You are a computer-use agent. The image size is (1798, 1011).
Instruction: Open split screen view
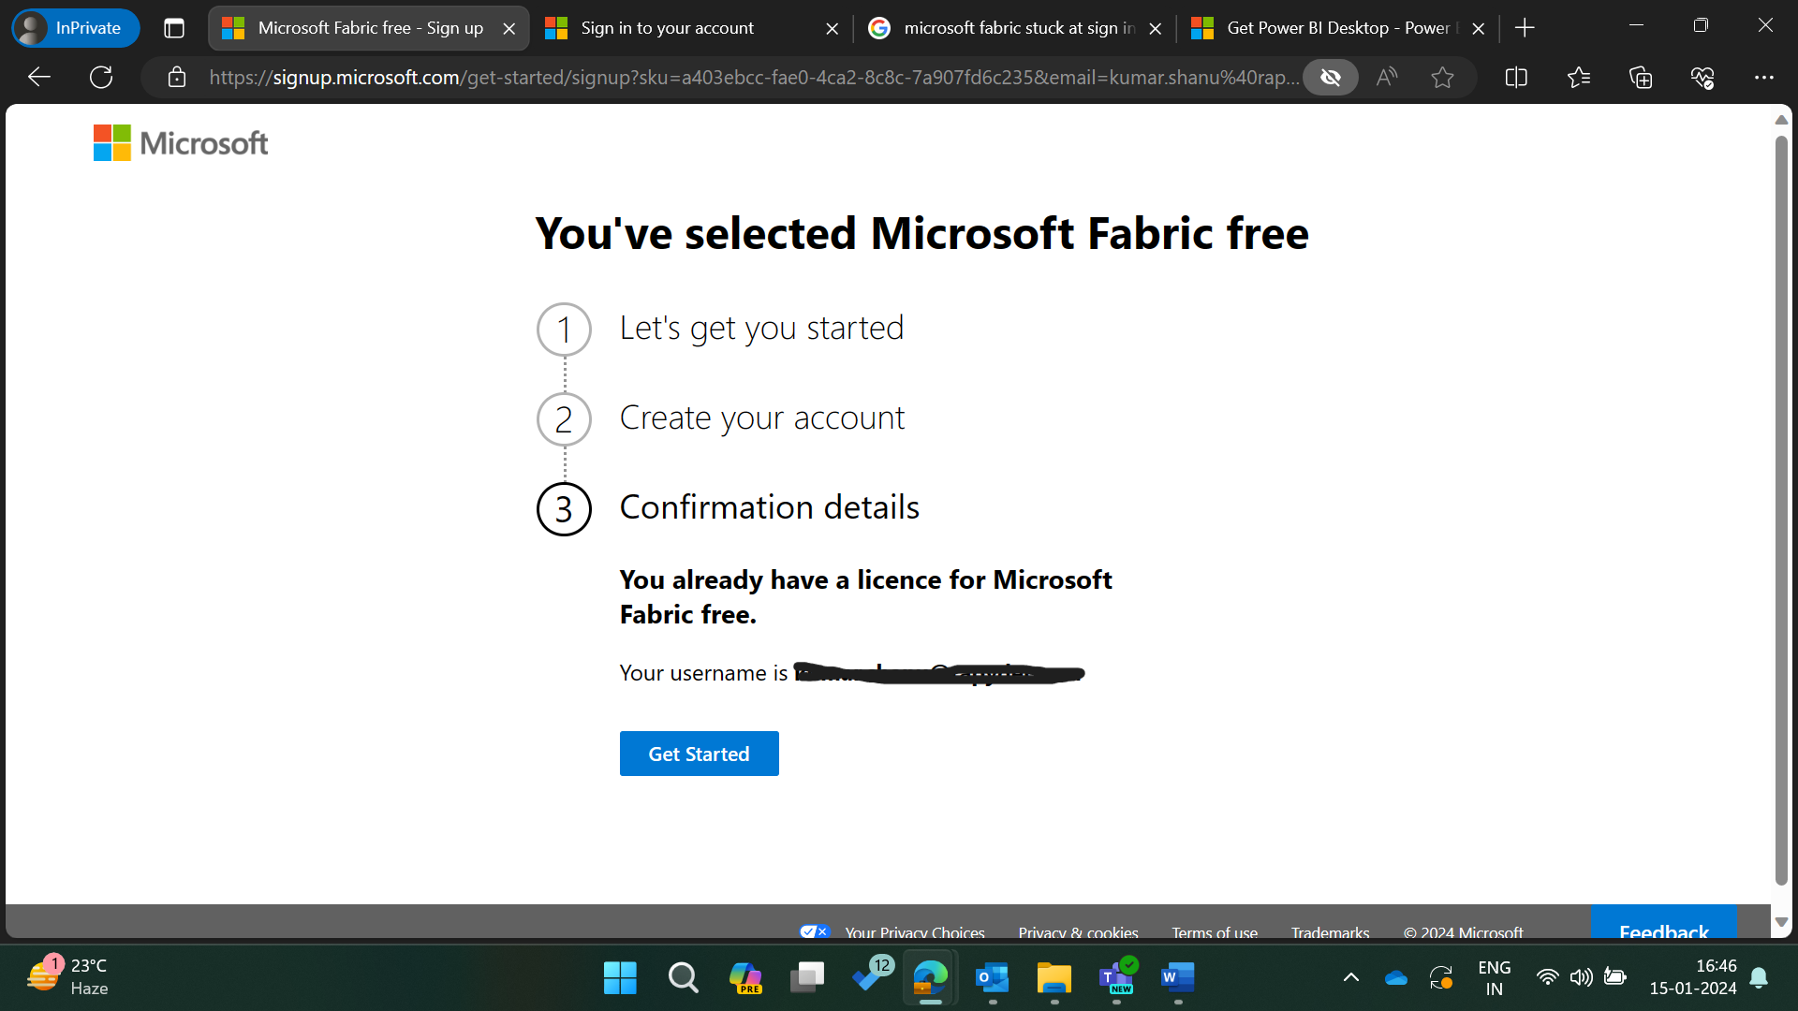(1516, 77)
